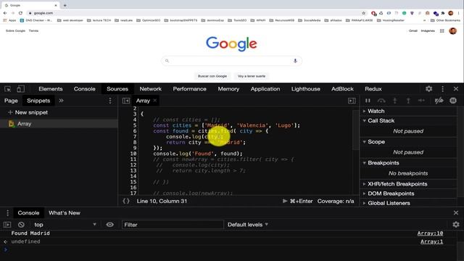The width and height of the screenshot is (464, 261).
Task: Click the step out debugger icon
Action: point(408,101)
